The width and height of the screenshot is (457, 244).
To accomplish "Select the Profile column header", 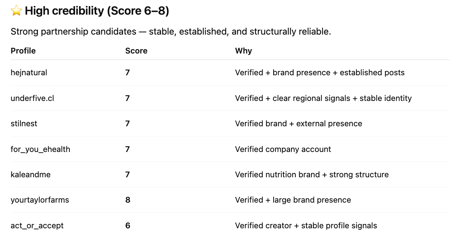I will pos(23,51).
